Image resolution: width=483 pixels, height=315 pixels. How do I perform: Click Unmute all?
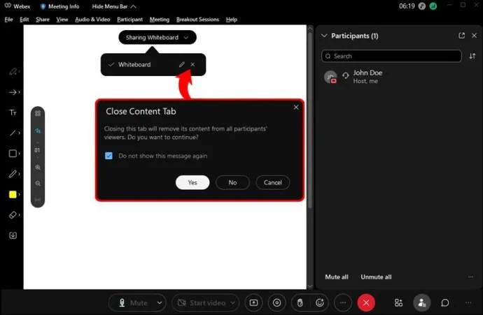[376, 277]
